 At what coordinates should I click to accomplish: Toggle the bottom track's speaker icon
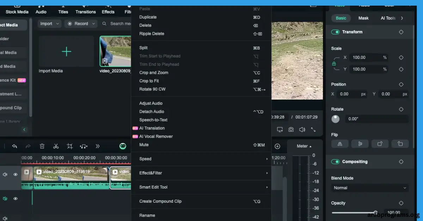point(5,219)
